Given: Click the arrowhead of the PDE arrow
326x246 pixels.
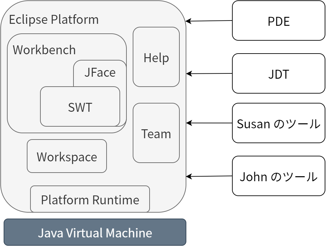Looking at the screenshot, I should point(188,21).
